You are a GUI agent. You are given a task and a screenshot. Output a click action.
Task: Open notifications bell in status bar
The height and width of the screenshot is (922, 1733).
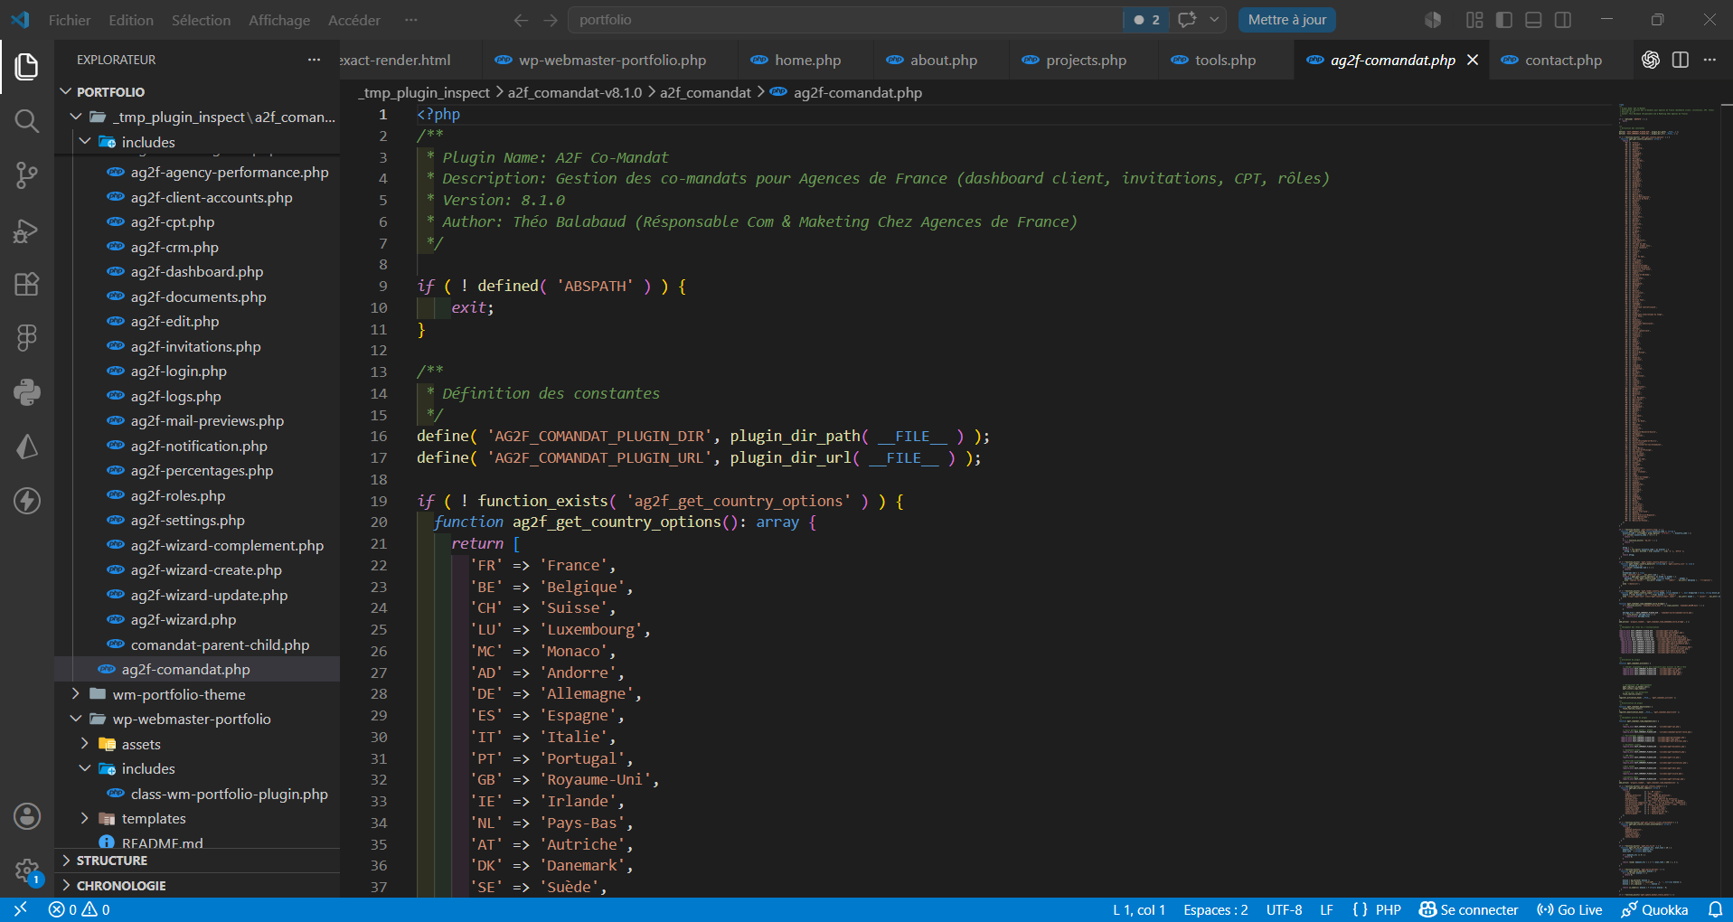pos(1715,909)
